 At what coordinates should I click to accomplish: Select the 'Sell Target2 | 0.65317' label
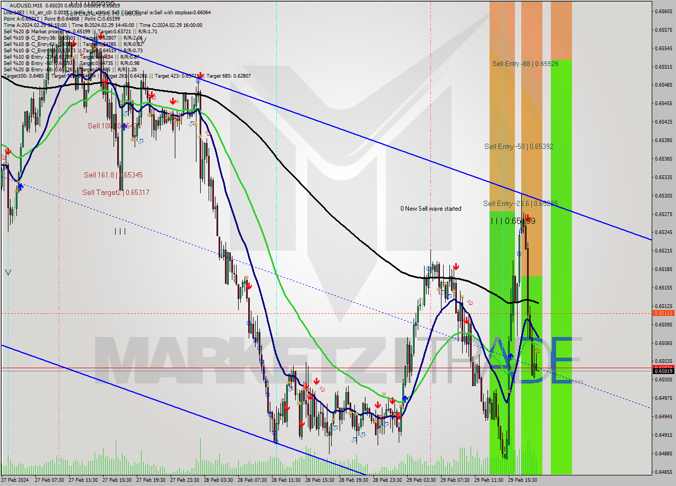pyautogui.click(x=116, y=192)
